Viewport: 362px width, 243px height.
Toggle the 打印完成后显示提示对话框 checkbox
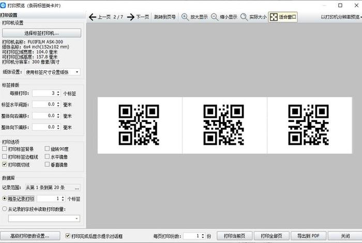(x=68, y=236)
